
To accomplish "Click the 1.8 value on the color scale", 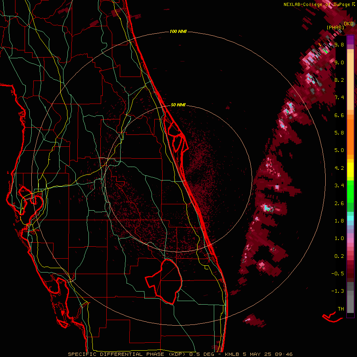I will click(x=339, y=221).
